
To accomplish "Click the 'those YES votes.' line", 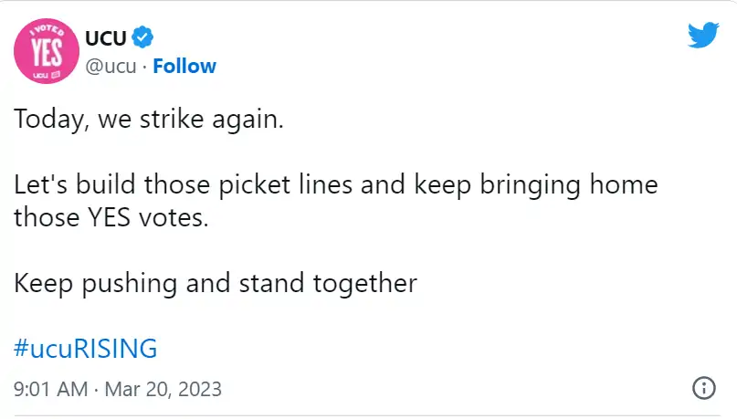I will (x=111, y=217).
